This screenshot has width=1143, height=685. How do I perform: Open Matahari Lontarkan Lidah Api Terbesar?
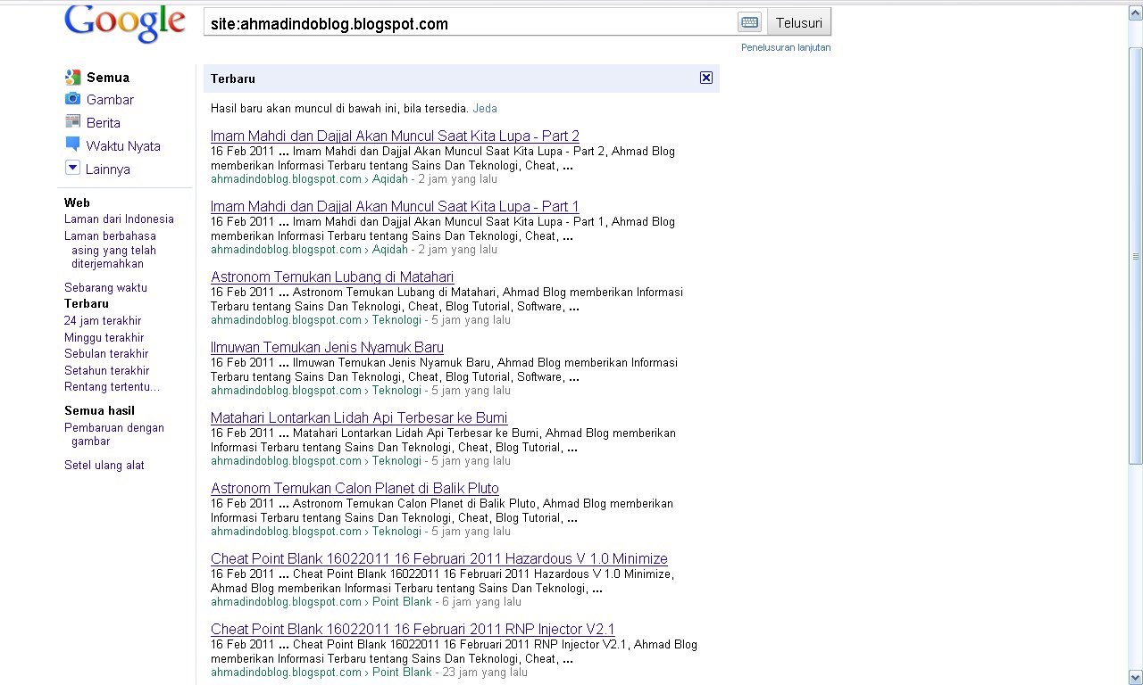(359, 417)
